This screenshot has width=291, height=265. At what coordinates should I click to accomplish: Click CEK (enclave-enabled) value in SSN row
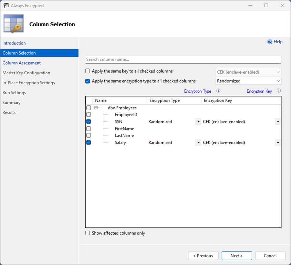[x=224, y=122]
